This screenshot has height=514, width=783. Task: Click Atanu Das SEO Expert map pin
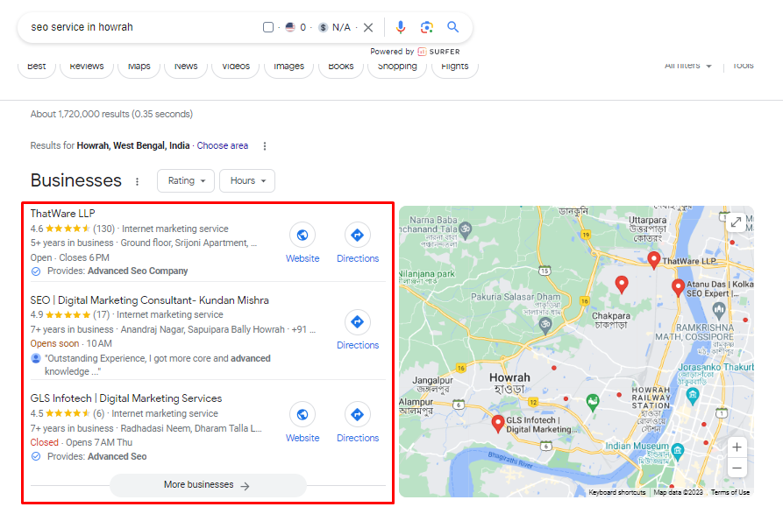tap(678, 288)
